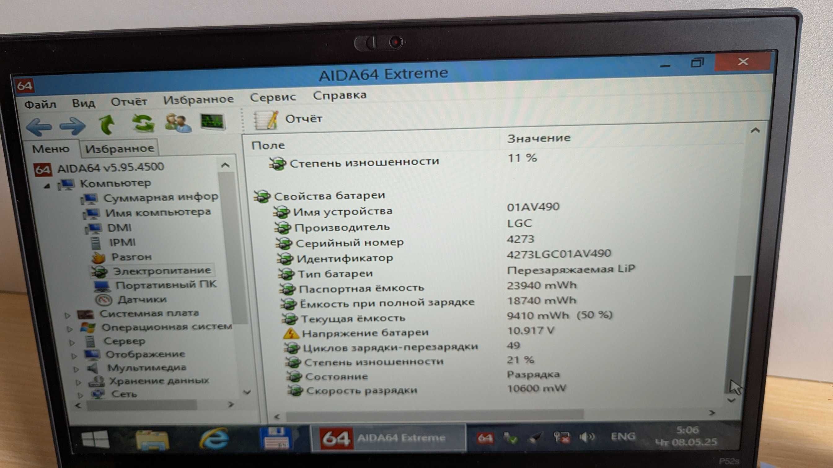Select the Напряжение батареи warning icon

click(290, 333)
